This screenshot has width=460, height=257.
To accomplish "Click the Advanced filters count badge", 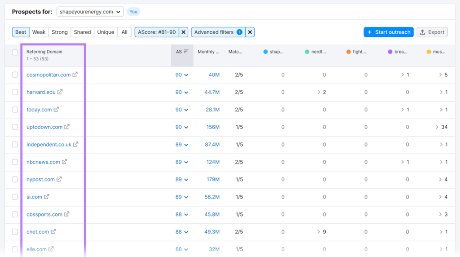I will 240,32.
